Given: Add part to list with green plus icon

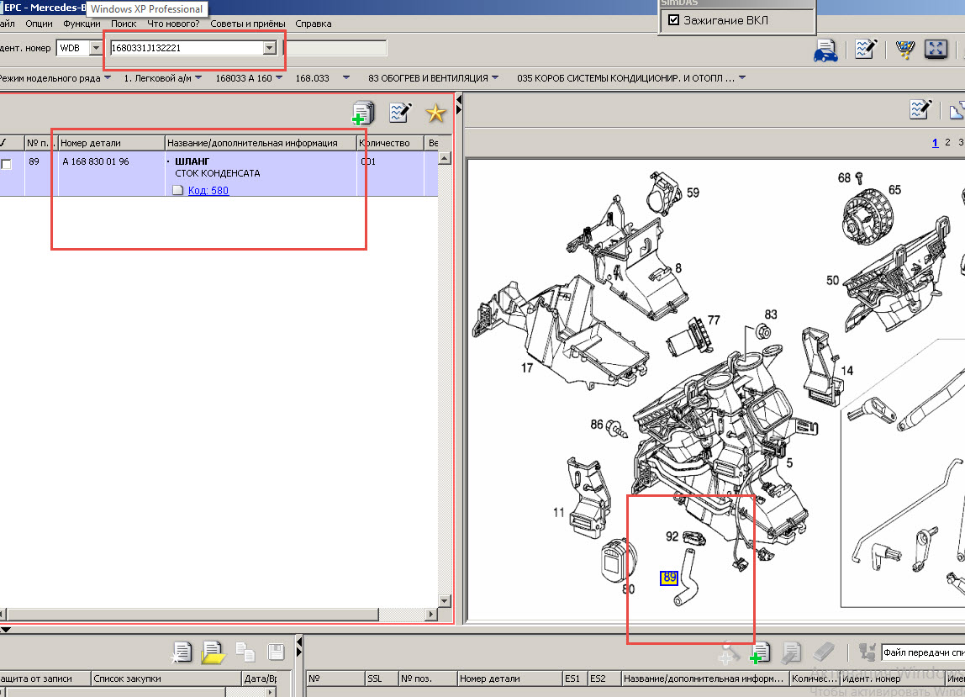Looking at the screenshot, I should 362,113.
